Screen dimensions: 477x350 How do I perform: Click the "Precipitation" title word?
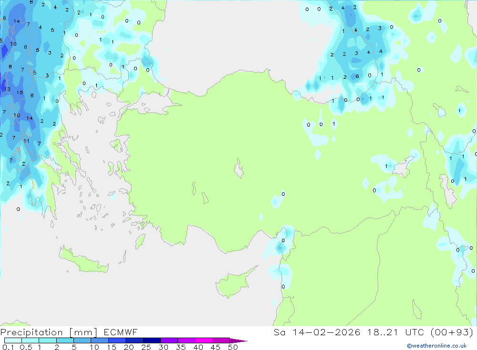31,332
